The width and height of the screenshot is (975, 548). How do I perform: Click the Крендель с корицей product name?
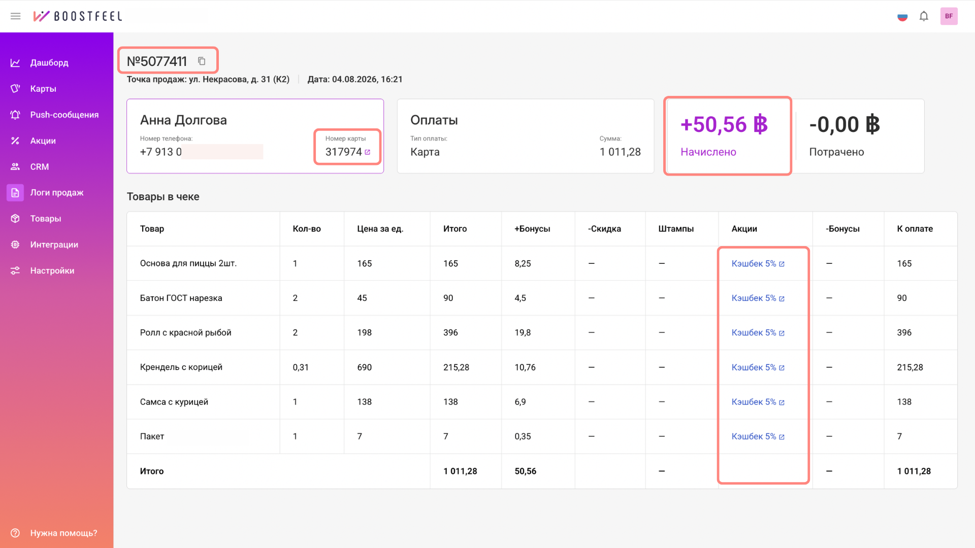click(181, 367)
